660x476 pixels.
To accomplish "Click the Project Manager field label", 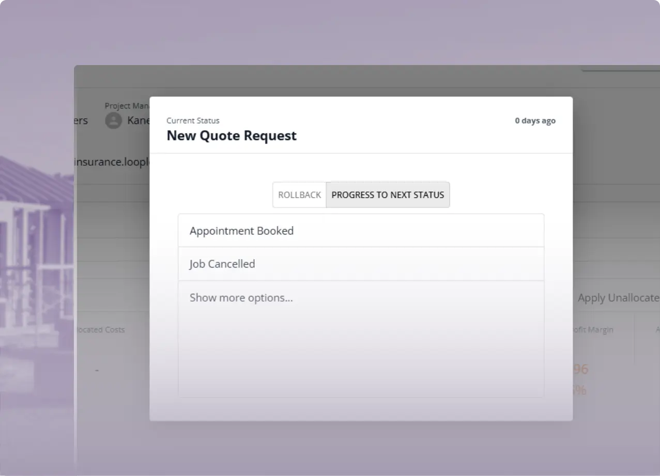I will pos(127,106).
